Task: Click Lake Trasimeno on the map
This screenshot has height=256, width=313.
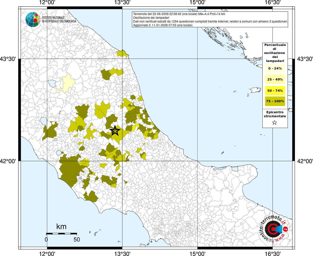Action: (x=52, y=83)
